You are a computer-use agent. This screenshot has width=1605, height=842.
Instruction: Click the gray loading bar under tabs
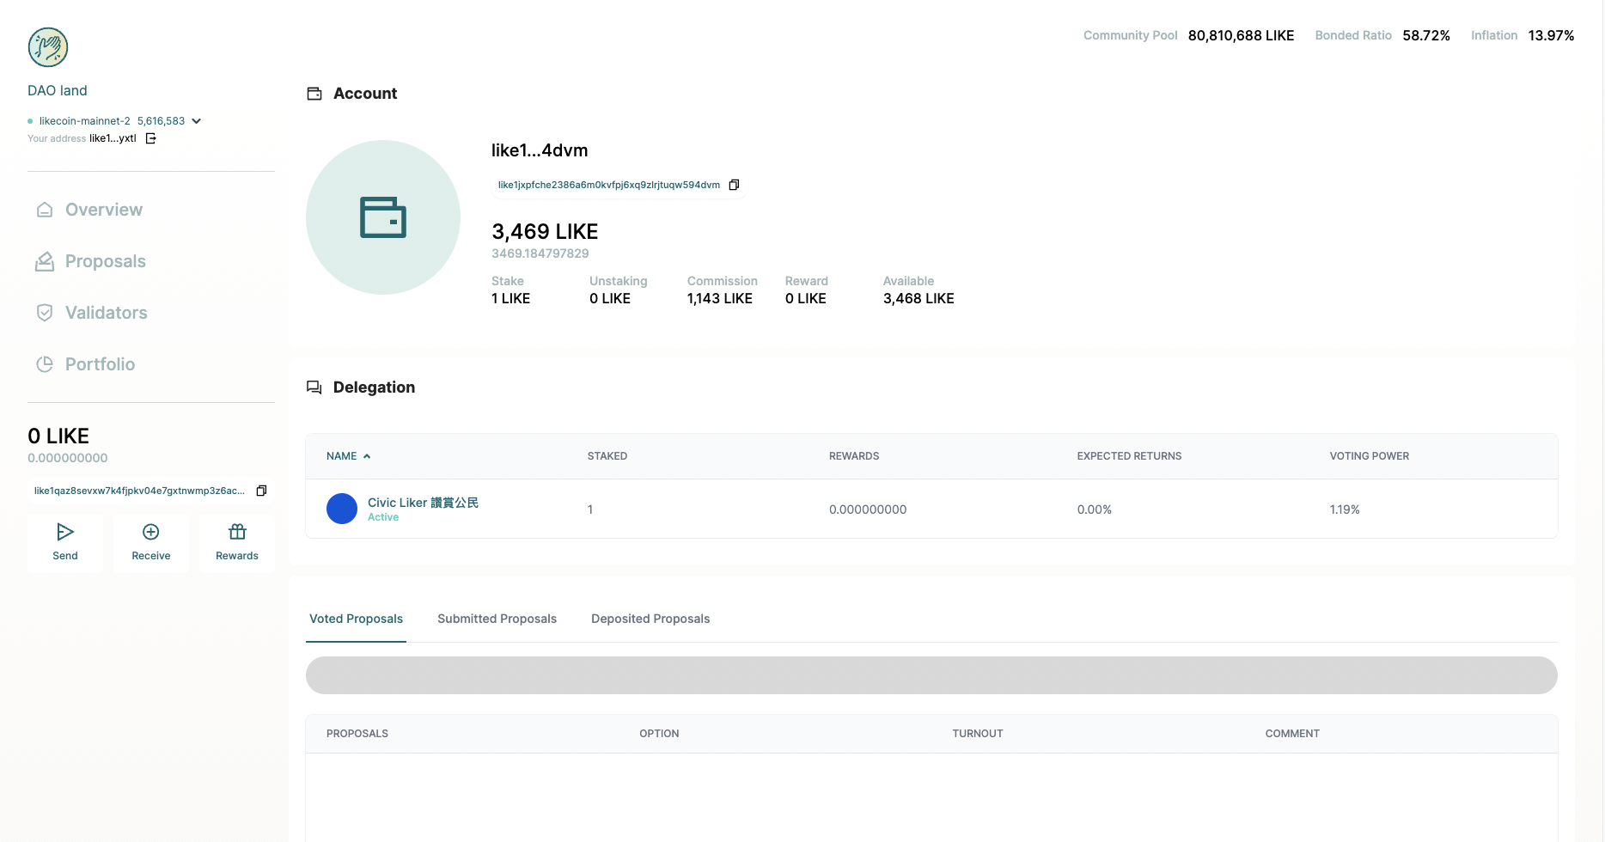(x=931, y=675)
